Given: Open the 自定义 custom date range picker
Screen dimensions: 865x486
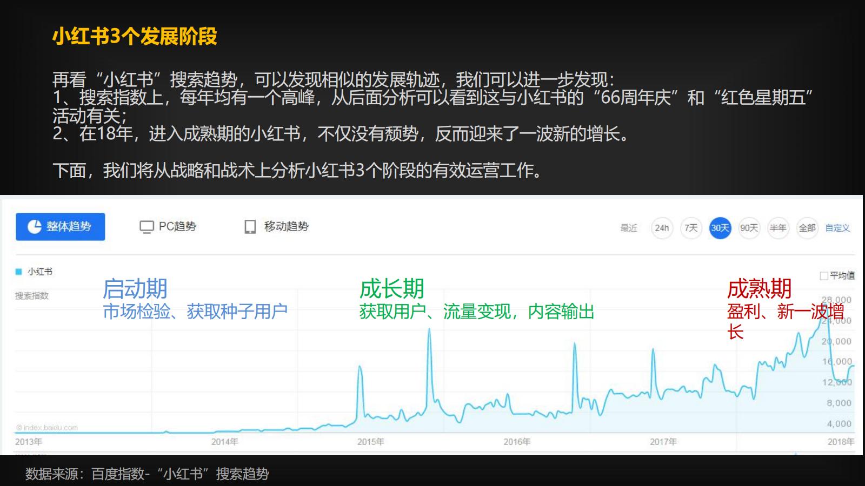Looking at the screenshot, I should point(836,228).
